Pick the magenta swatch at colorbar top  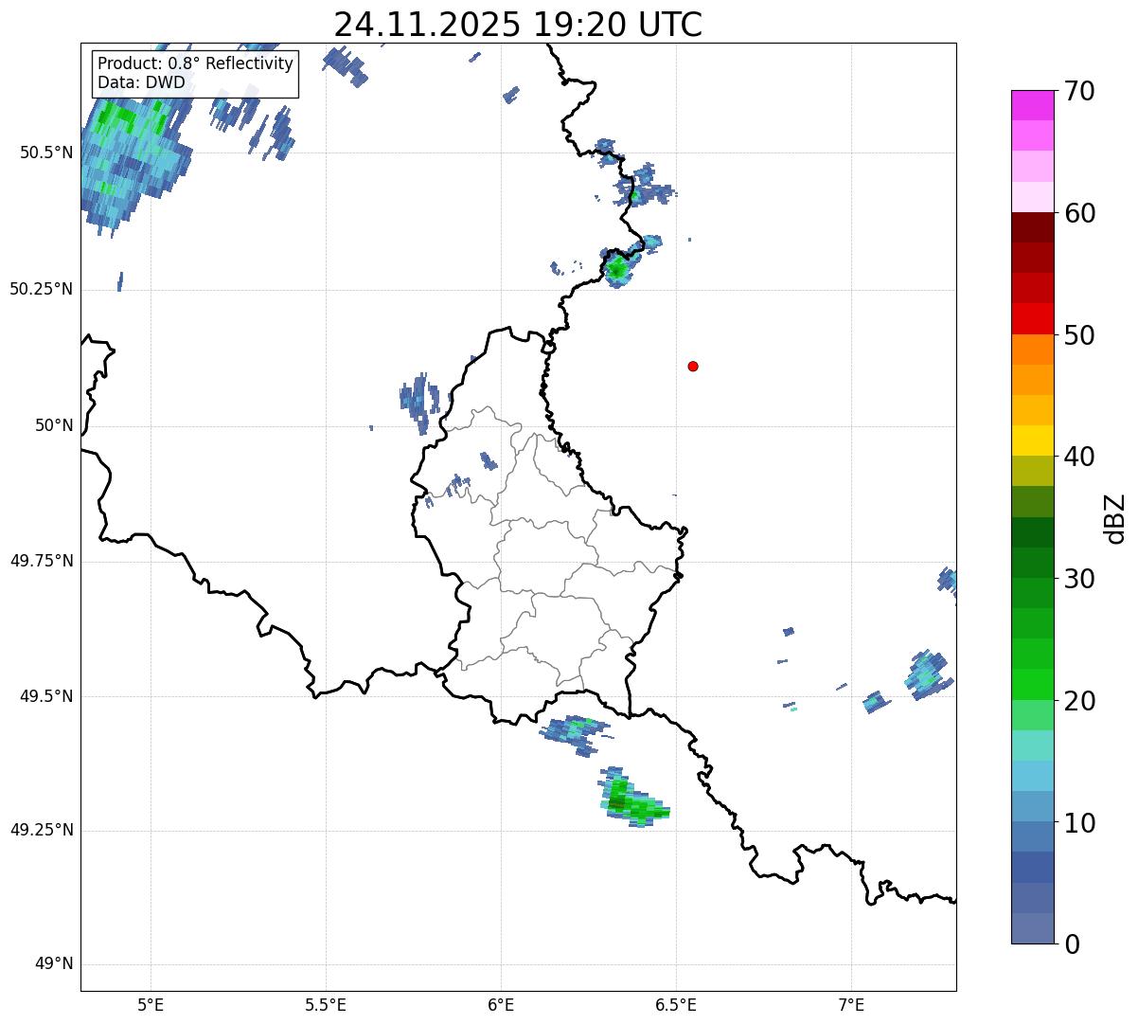pos(1032,105)
